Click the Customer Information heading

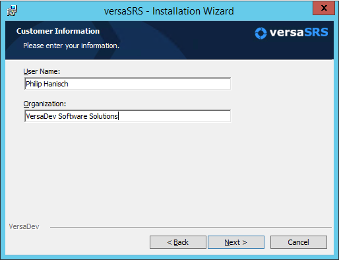(58, 31)
